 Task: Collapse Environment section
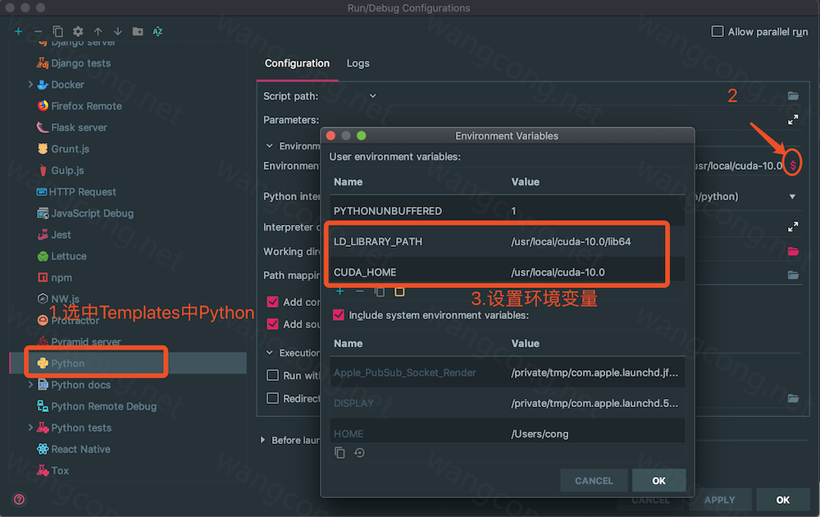click(269, 146)
